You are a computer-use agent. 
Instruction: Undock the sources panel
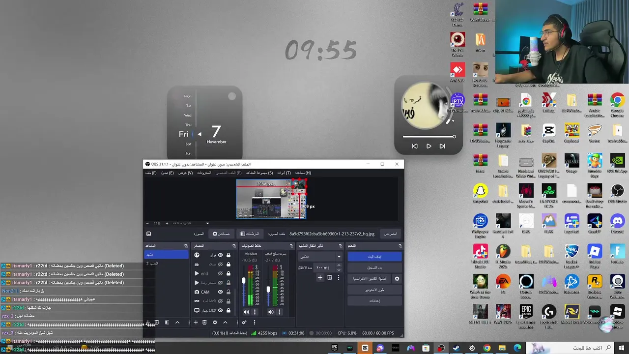coord(234,246)
